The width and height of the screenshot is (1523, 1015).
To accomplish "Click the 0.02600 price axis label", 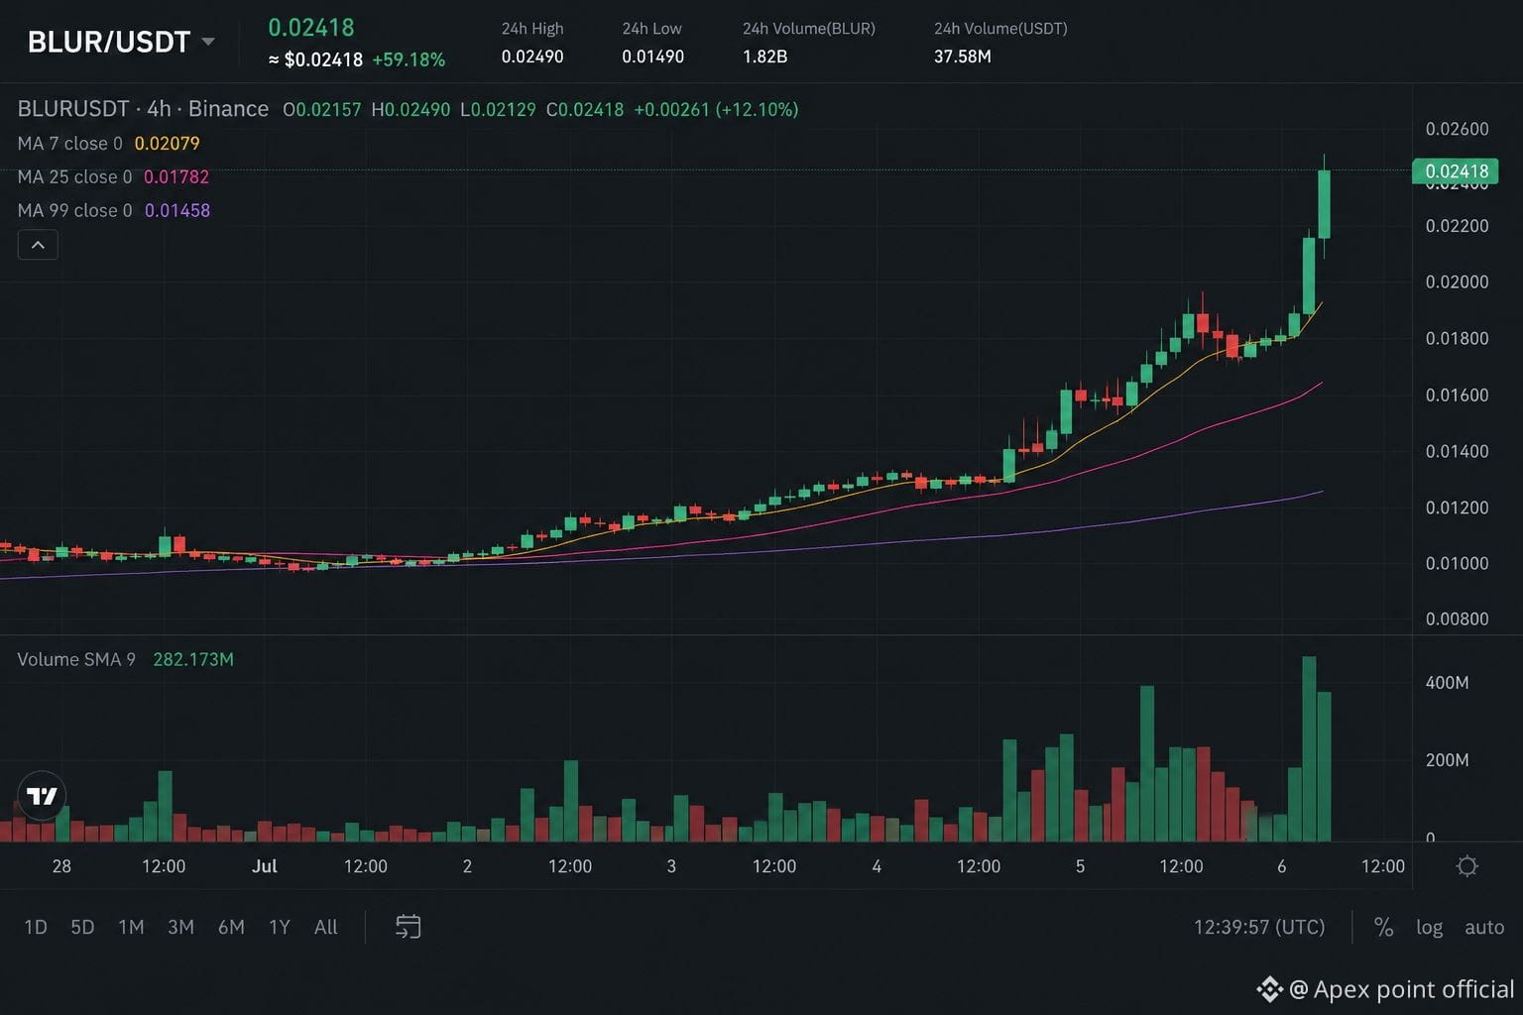I will click(1457, 129).
